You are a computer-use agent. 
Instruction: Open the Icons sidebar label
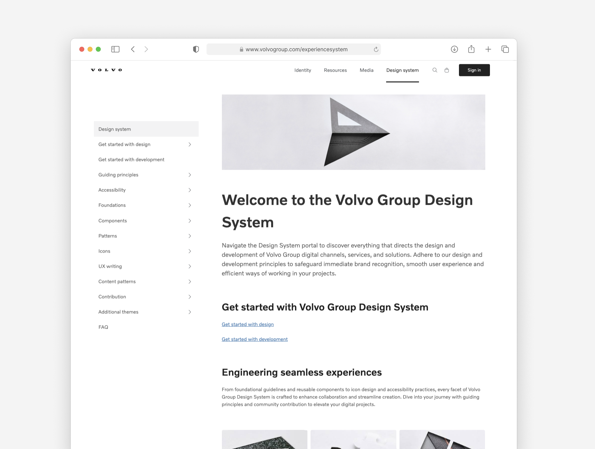tap(104, 251)
